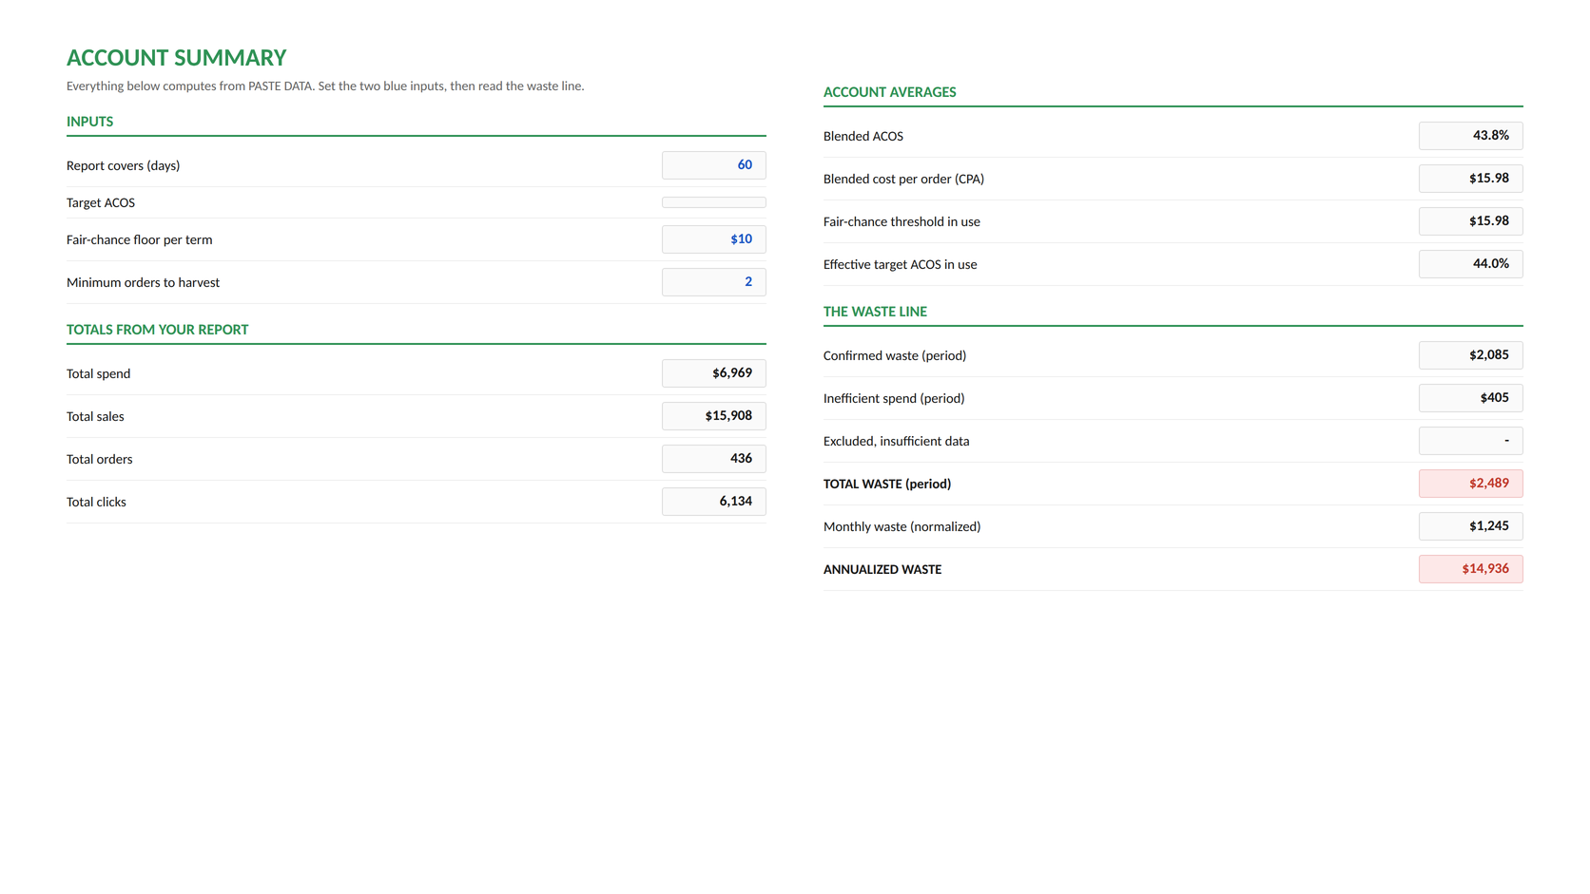The width and height of the screenshot is (1590, 894).
Task: Click the ANNUALIZED WASTE label
Action: click(x=882, y=569)
